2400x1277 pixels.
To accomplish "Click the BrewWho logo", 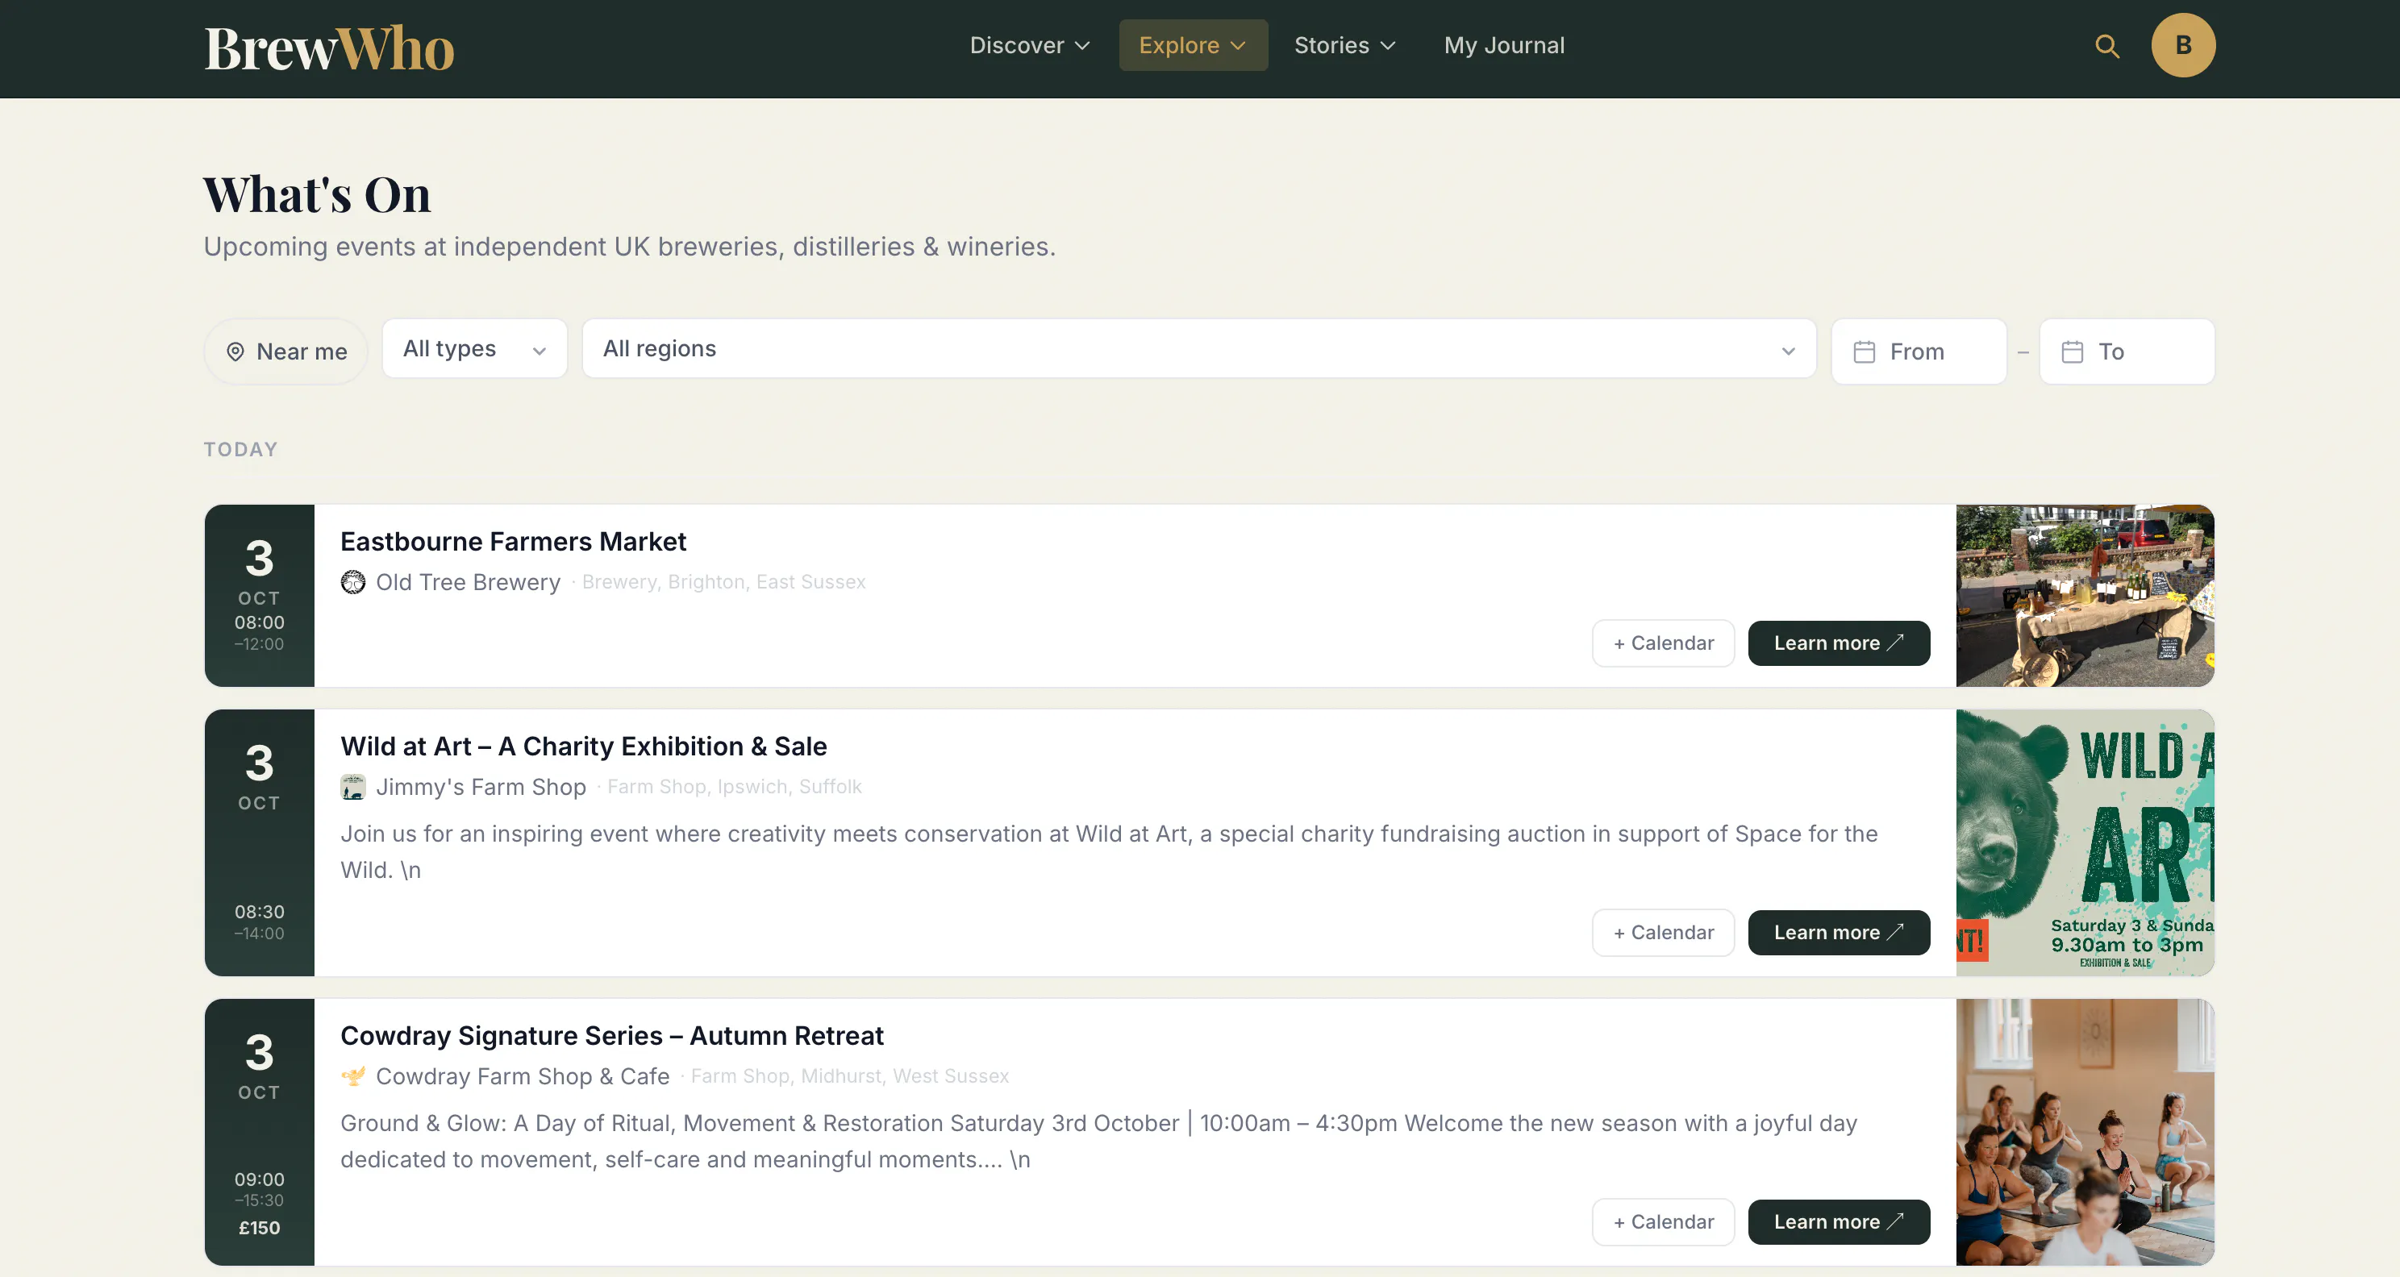I will click(x=329, y=48).
